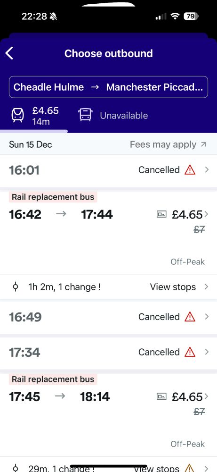Tap railcard icon beside 16:42 fare
This screenshot has width=217, height=472.
click(161, 215)
